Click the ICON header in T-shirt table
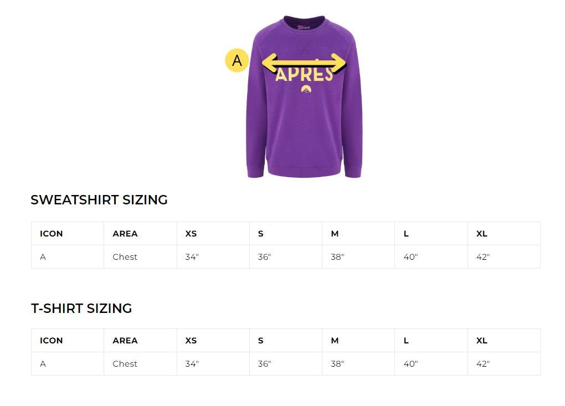The height and width of the screenshot is (406, 565). pos(52,341)
